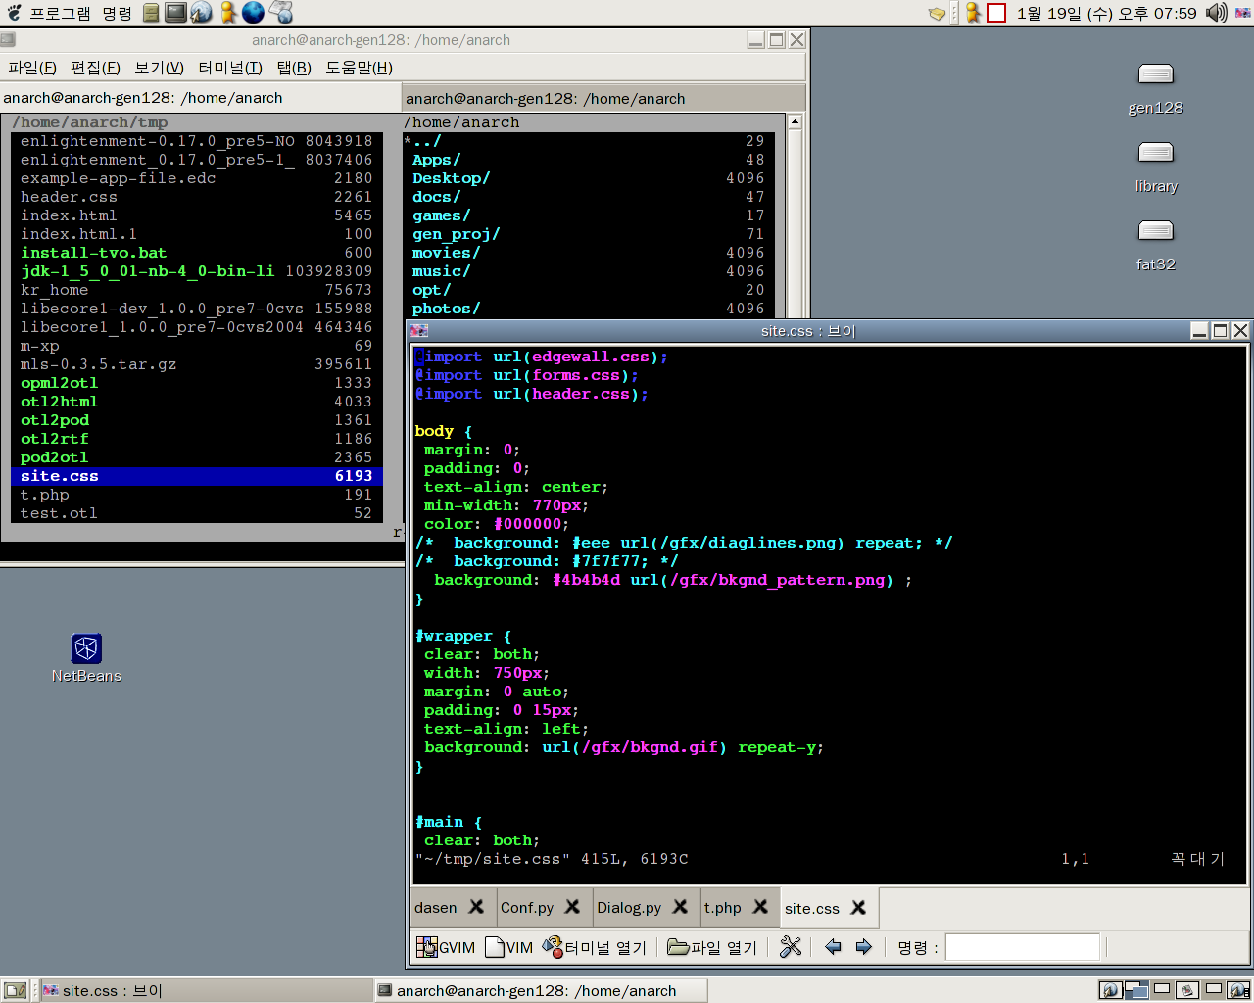Click the speaker volume icon
Viewport: 1254px width, 1003px height.
tap(1216, 13)
